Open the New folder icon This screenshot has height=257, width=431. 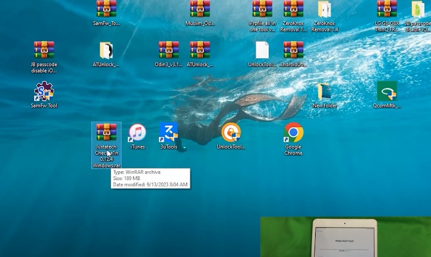[x=324, y=92]
